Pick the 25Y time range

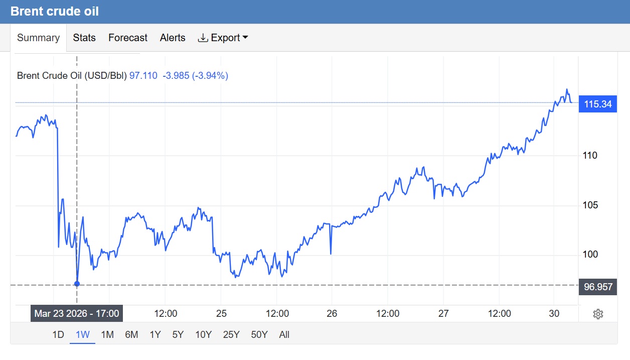point(231,334)
